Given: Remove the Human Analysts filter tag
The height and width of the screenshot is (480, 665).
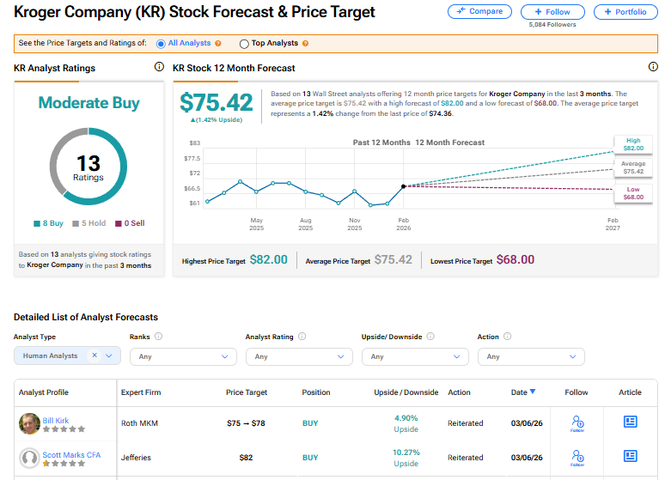Looking at the screenshot, I should point(94,355).
